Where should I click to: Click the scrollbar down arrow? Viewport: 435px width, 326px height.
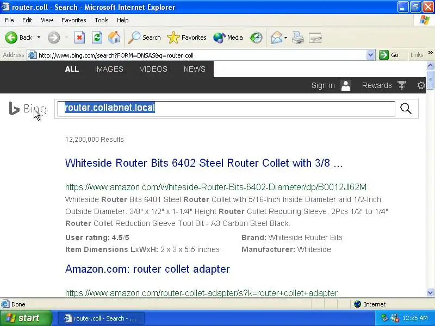(x=430, y=292)
